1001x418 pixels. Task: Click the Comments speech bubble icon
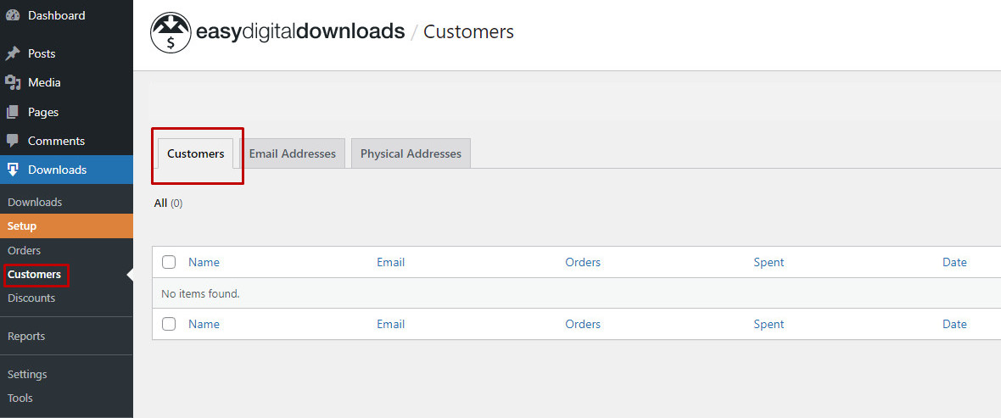tap(13, 141)
